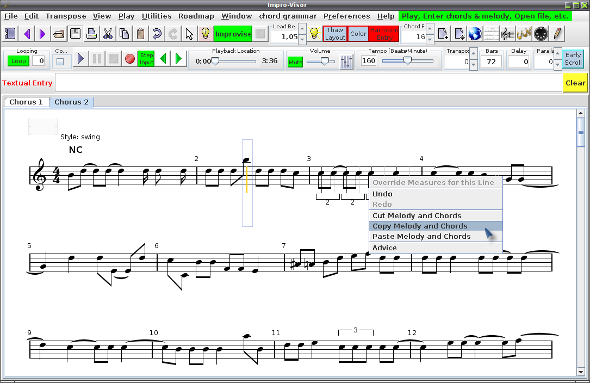The width and height of the screenshot is (590, 383).
Task: Save the leadsheet using the floppy disk icon
Action: pyautogui.click(x=75, y=34)
